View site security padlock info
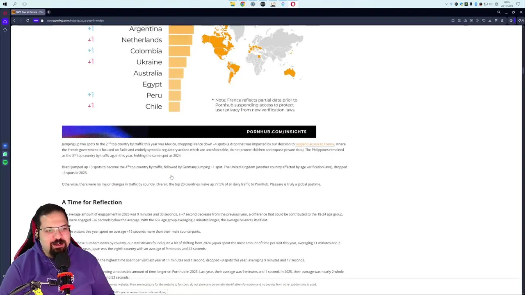 click(42, 20)
